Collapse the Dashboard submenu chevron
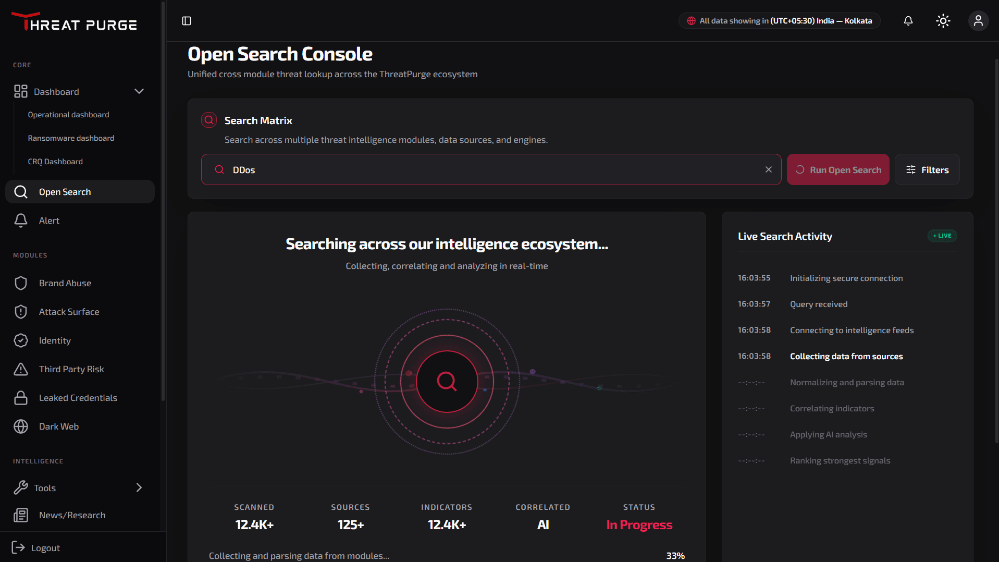Screen dimensions: 999x562 [139, 91]
